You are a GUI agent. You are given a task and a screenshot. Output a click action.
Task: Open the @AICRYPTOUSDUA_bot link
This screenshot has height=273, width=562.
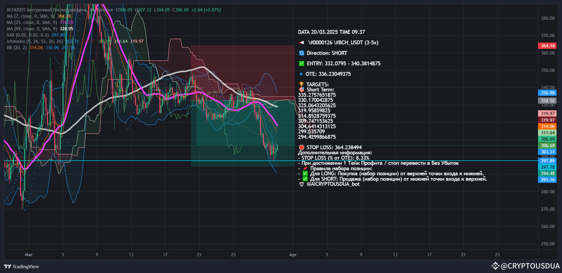333,184
